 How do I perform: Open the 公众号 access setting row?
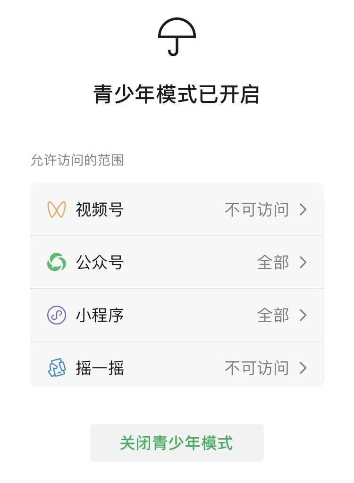point(177,262)
